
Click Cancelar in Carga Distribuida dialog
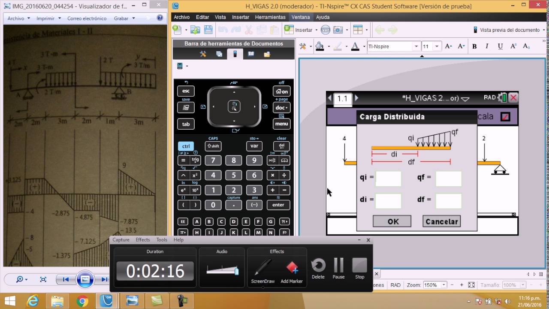[x=442, y=221]
